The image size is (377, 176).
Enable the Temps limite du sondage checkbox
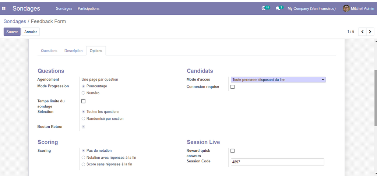pyautogui.click(x=83, y=101)
